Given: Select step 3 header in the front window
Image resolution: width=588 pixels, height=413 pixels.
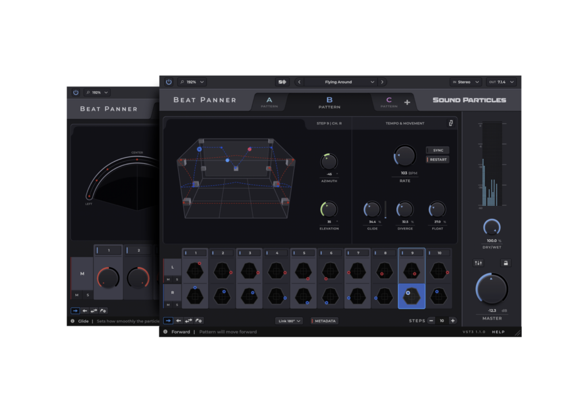Looking at the screenshot, I should coord(250,253).
